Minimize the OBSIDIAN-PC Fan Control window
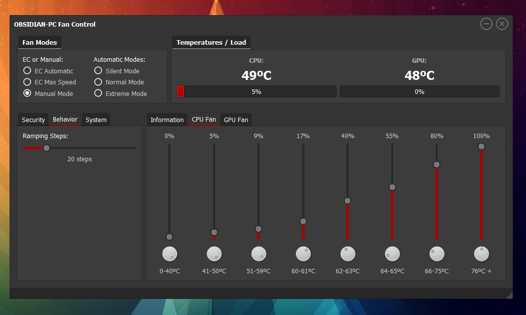The image size is (526, 315). [486, 24]
